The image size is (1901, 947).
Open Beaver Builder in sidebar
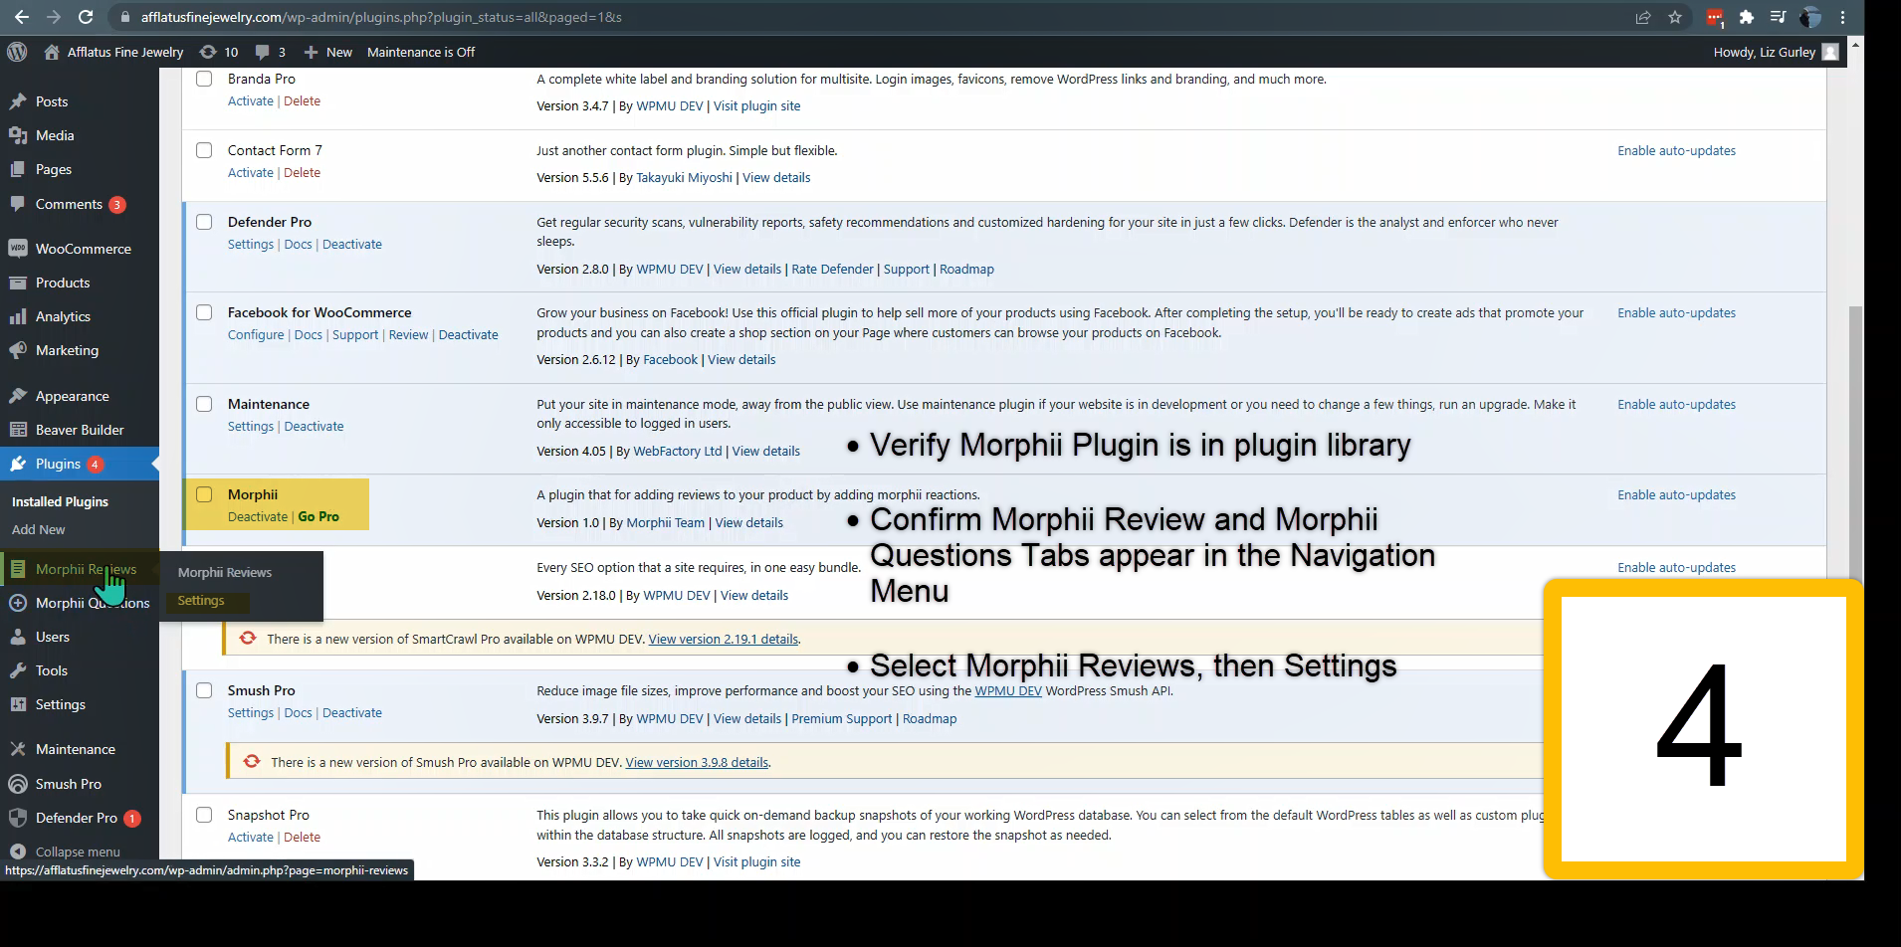[x=80, y=430]
